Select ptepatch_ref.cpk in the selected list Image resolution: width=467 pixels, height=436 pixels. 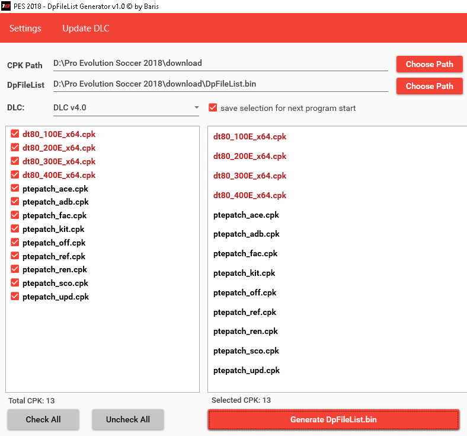pos(245,313)
